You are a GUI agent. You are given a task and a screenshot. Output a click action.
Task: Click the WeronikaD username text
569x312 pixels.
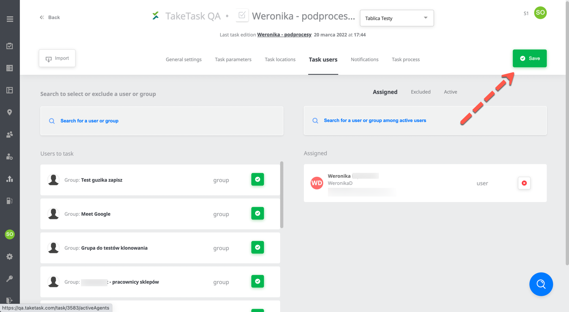[x=340, y=183]
